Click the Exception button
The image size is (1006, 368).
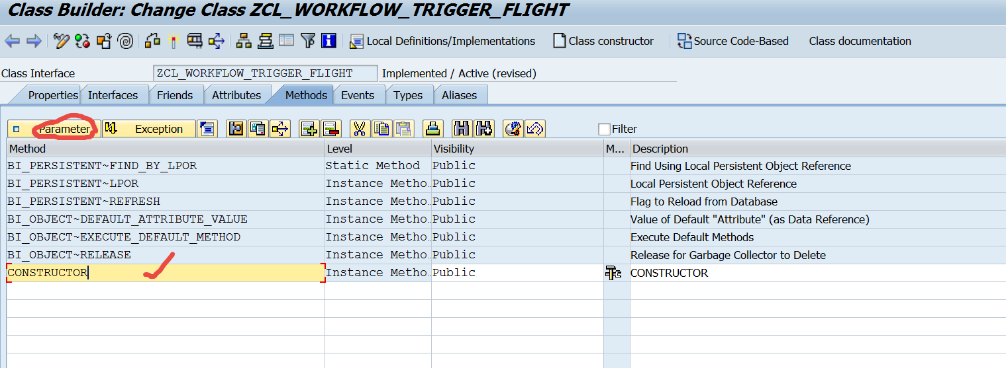(149, 129)
